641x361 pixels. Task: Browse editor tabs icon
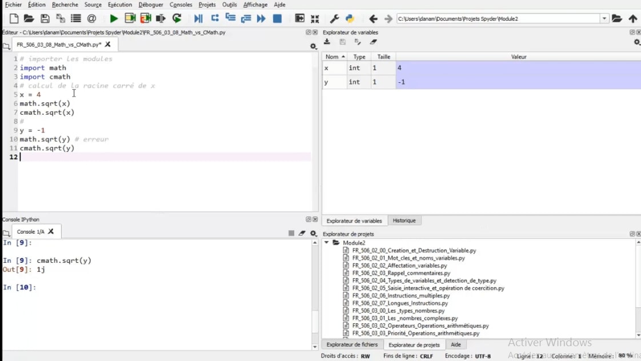(6, 46)
